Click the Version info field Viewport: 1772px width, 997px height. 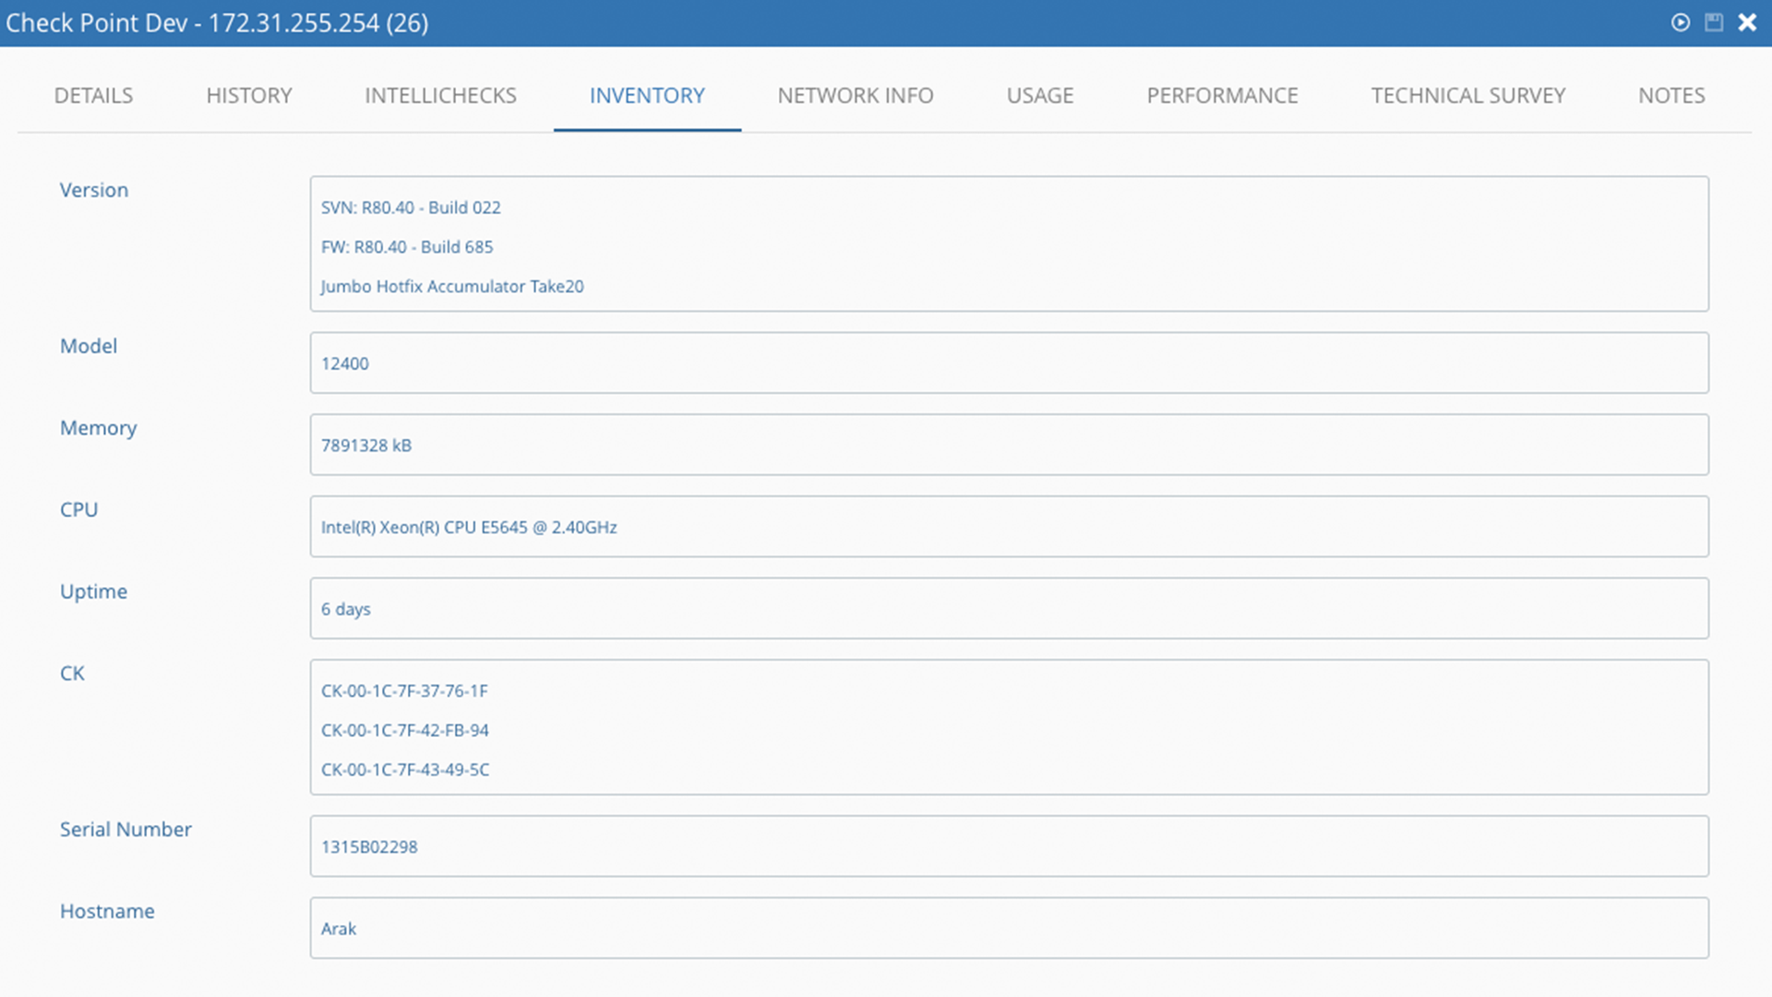(x=1009, y=245)
